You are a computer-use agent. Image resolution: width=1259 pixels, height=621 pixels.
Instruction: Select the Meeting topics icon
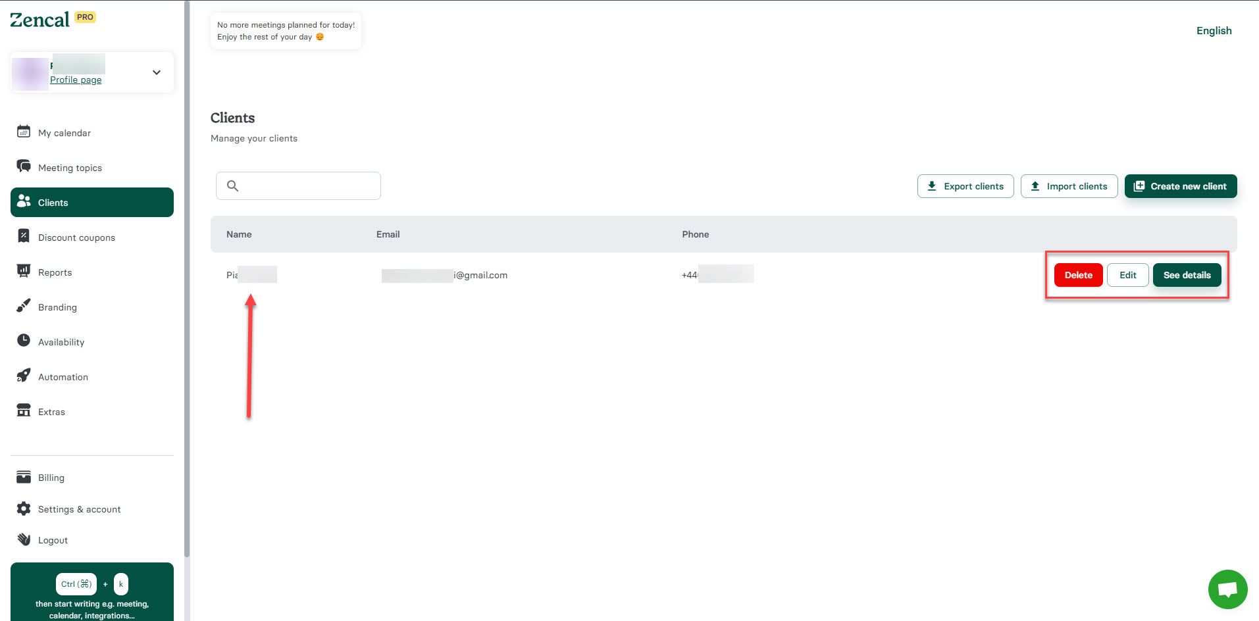pos(24,166)
